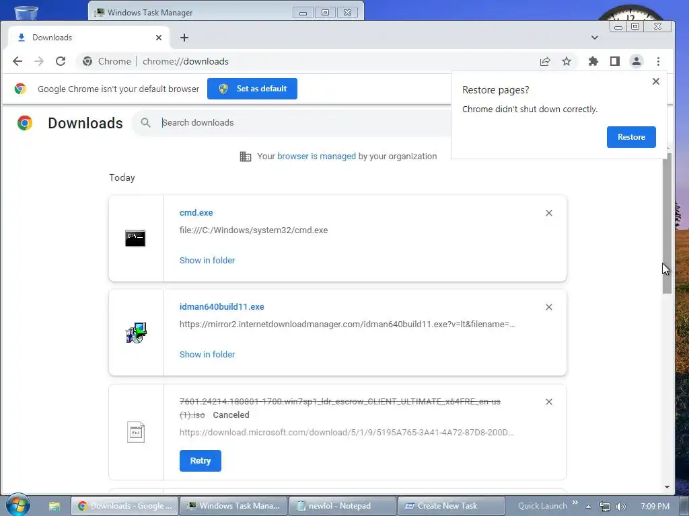This screenshot has height=516, width=689.
Task: Click the forward navigation arrow
Action: point(39,61)
